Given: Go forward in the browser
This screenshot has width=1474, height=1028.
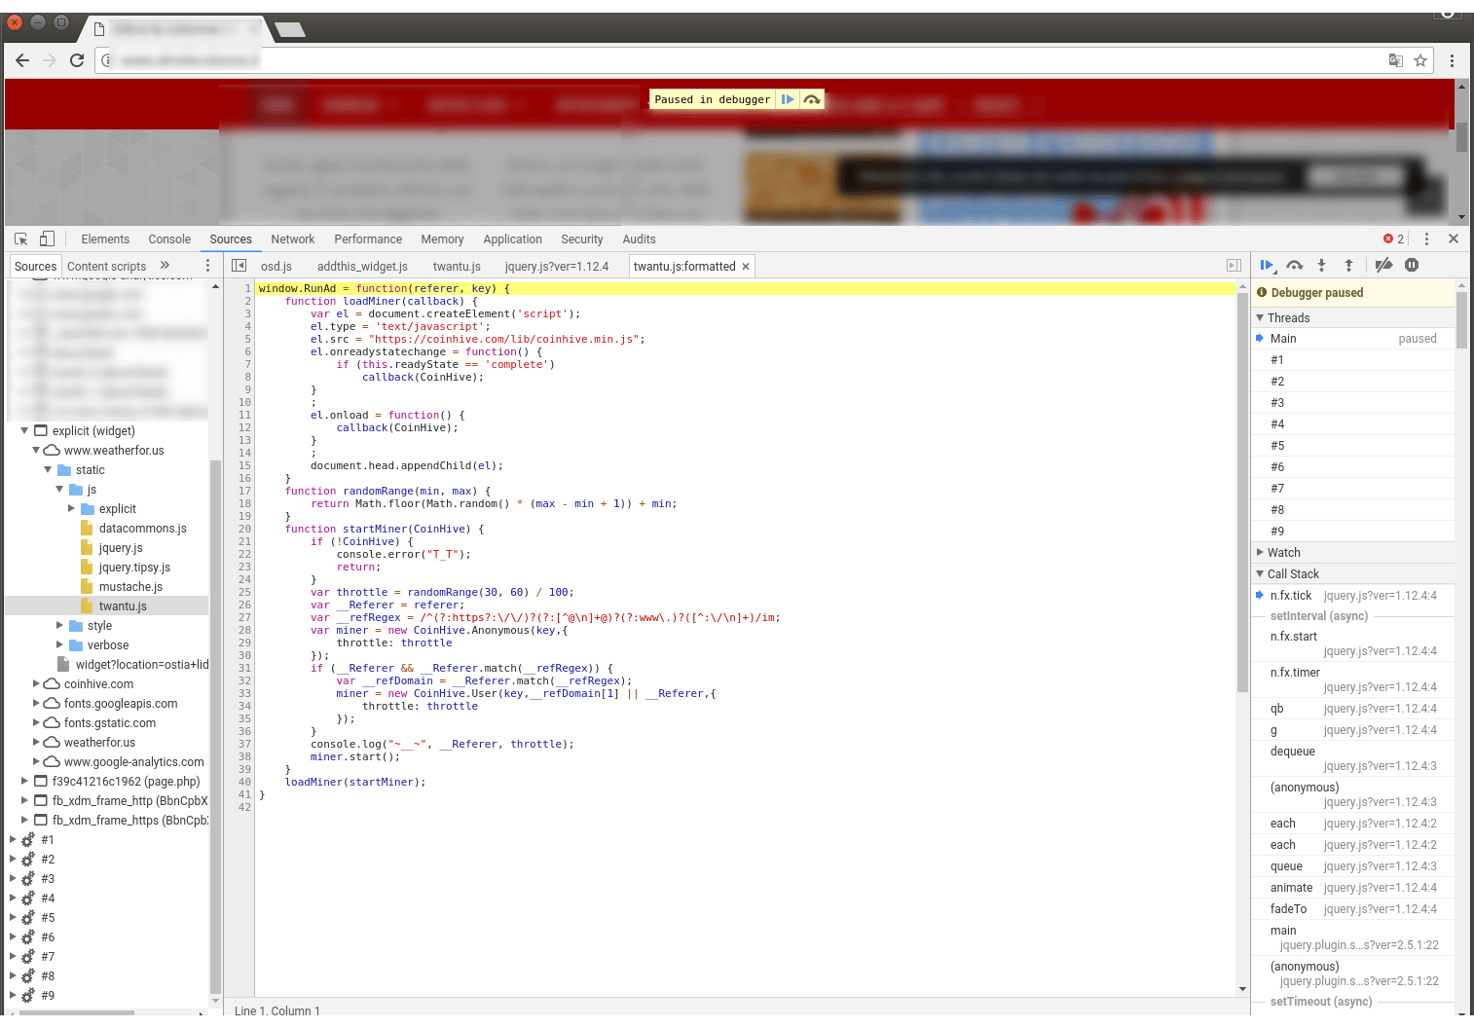Looking at the screenshot, I should (50, 60).
